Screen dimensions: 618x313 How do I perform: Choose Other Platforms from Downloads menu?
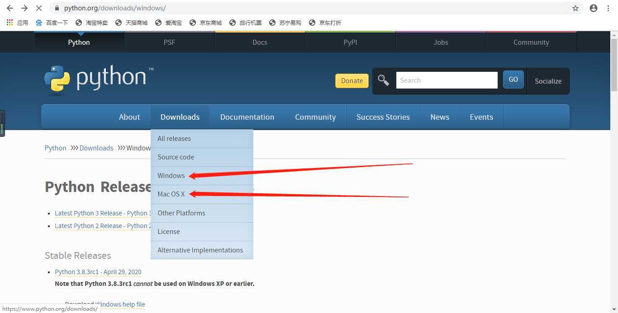pos(202,213)
